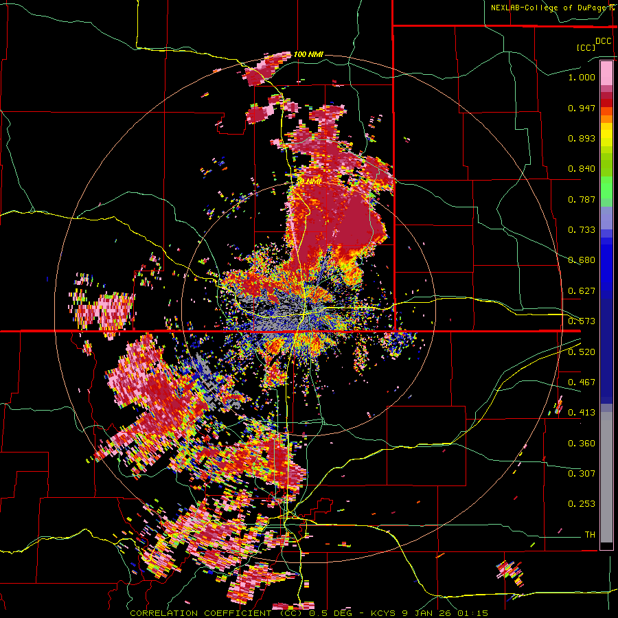Select the 0.893 scale value
Image resolution: width=618 pixels, height=618 pixels.
582,138
